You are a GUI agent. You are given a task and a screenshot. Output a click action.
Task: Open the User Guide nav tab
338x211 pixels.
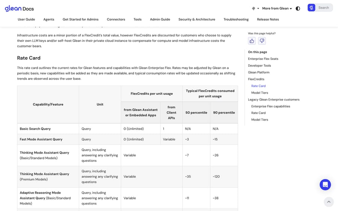tap(26, 19)
